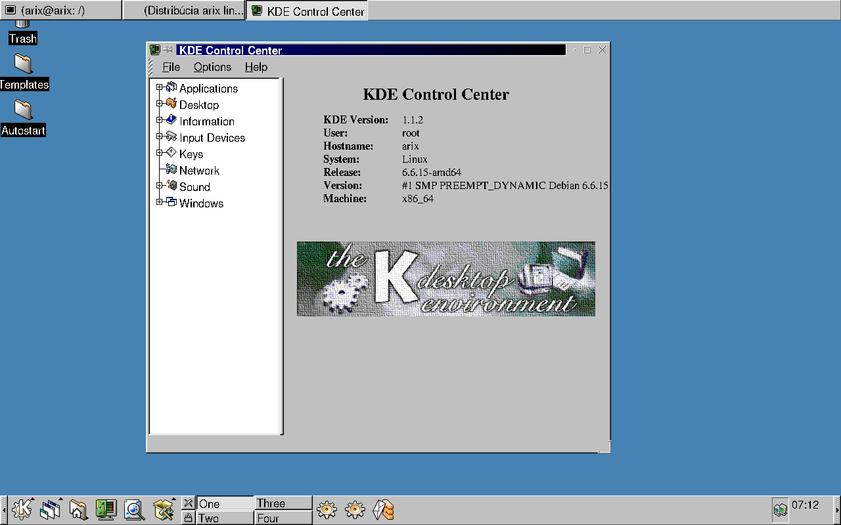841x525 pixels.
Task: Click the User value root
Action: pyautogui.click(x=411, y=133)
